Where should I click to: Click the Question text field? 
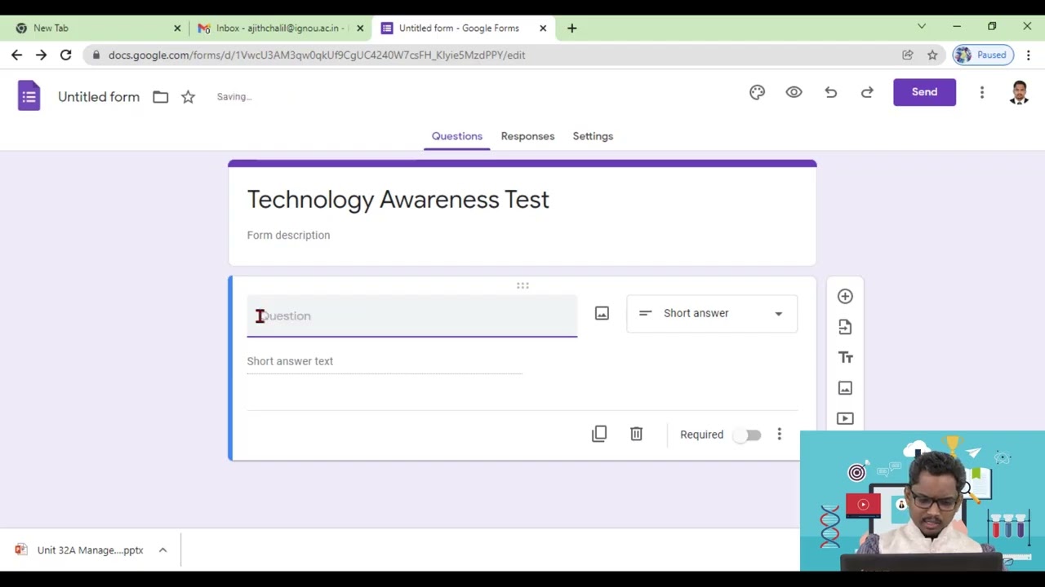(x=412, y=316)
